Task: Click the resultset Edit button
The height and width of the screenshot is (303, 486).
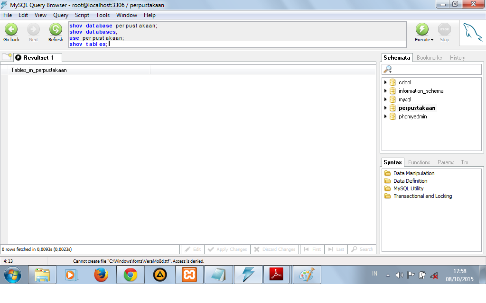Action: [193, 249]
